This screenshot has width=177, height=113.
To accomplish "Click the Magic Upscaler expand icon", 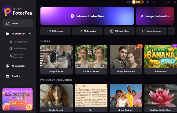I will tap(144, 31).
